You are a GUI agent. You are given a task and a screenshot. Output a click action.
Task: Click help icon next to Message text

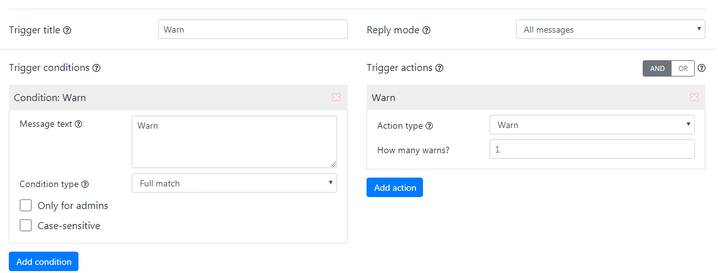coord(78,124)
